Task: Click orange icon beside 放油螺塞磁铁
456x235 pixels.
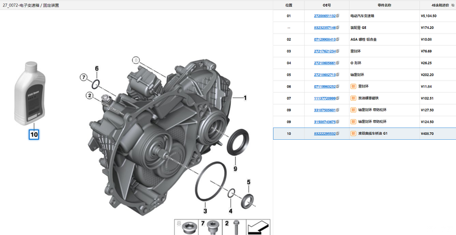Action: click(353, 98)
